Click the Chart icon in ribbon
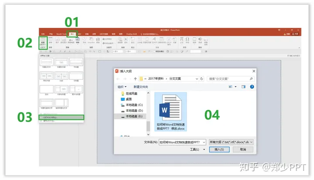This screenshot has width=314, height=180. [x=98, y=40]
